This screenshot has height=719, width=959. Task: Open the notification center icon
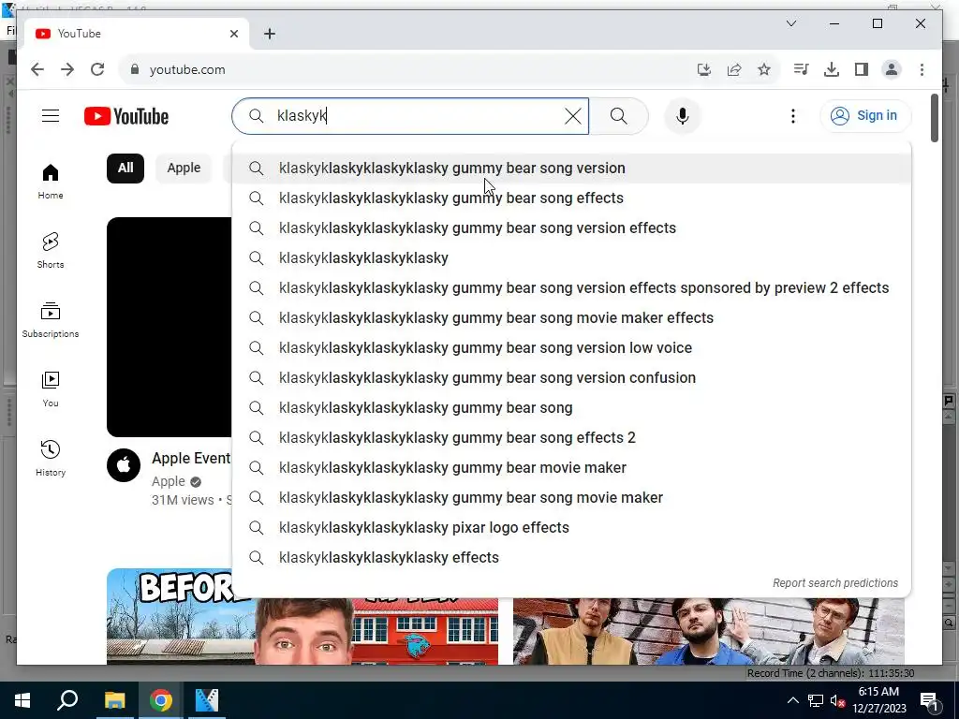[x=929, y=700]
